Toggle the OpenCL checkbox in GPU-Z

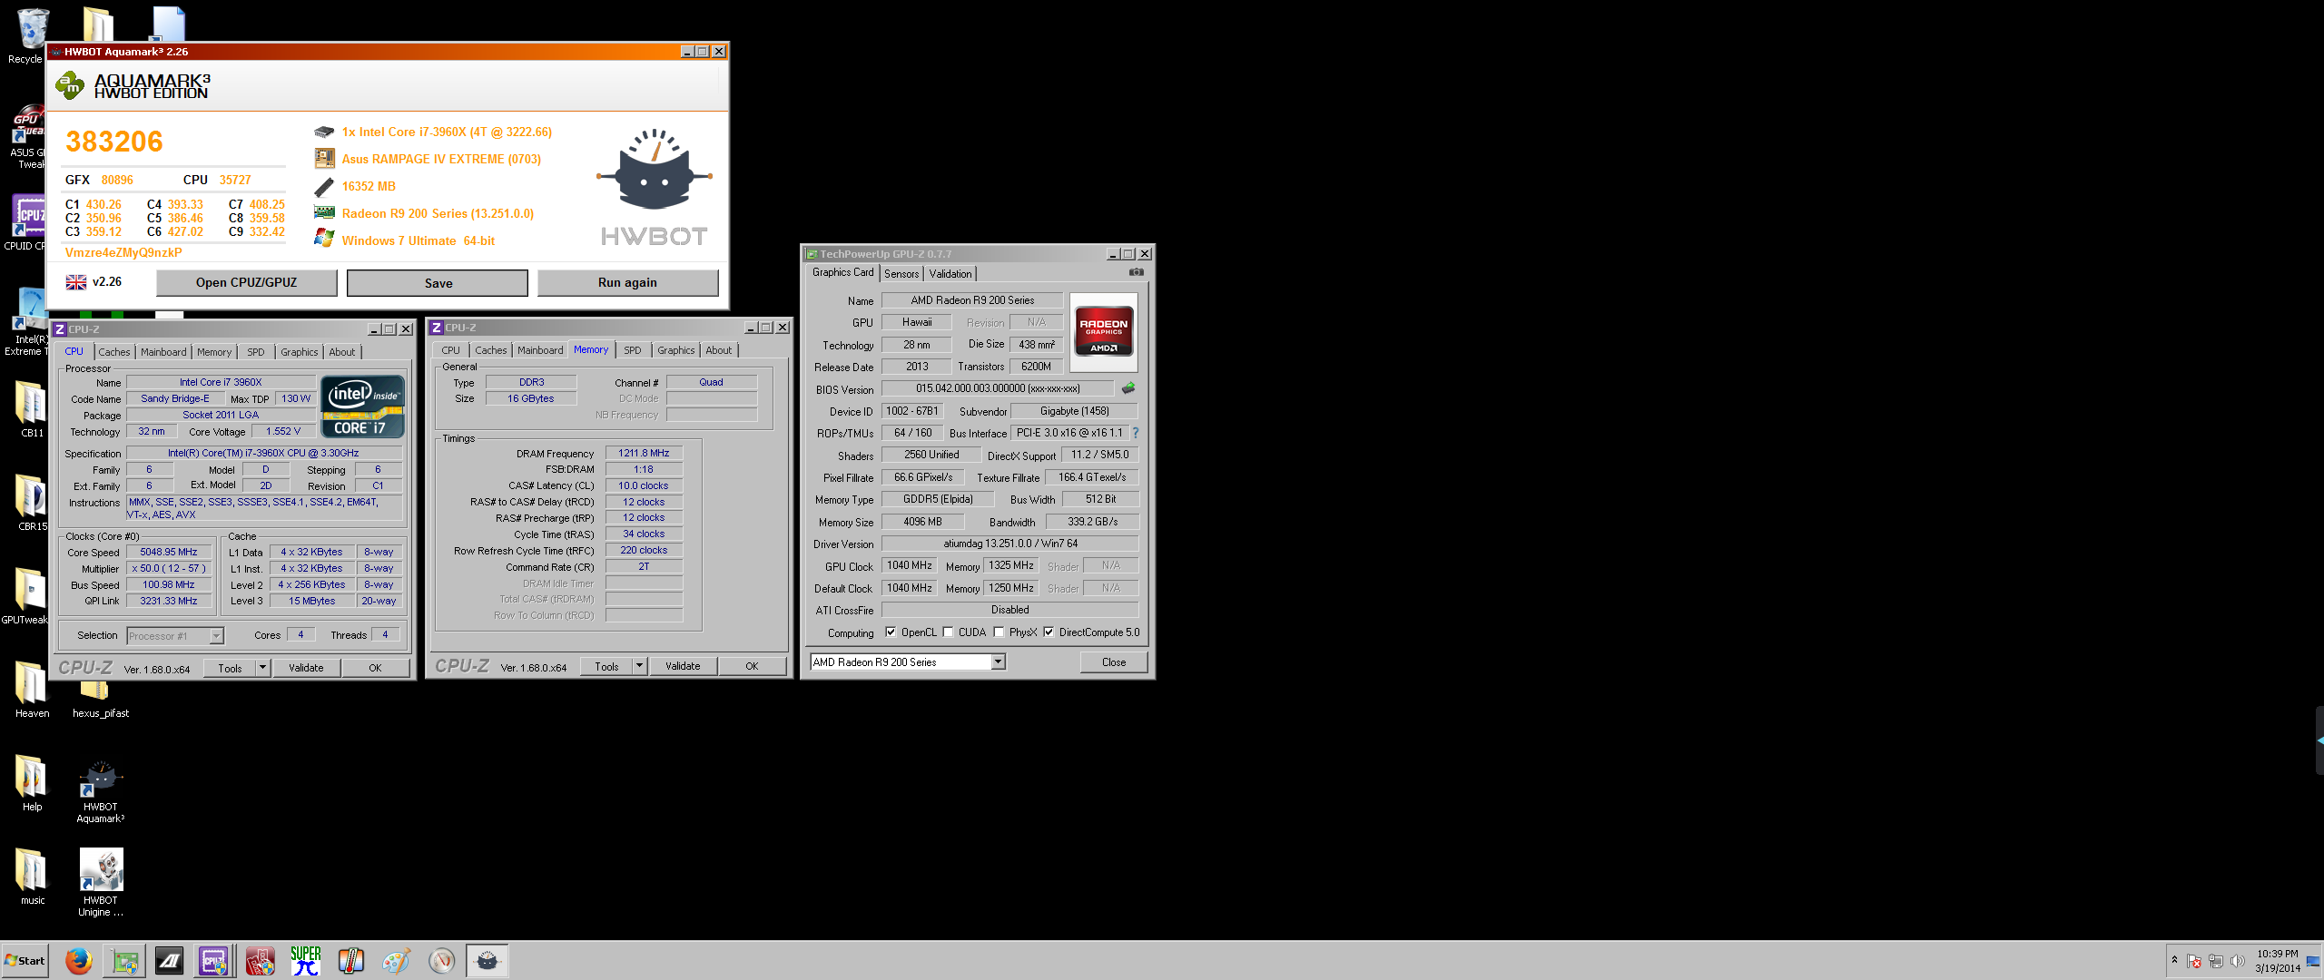click(x=891, y=632)
